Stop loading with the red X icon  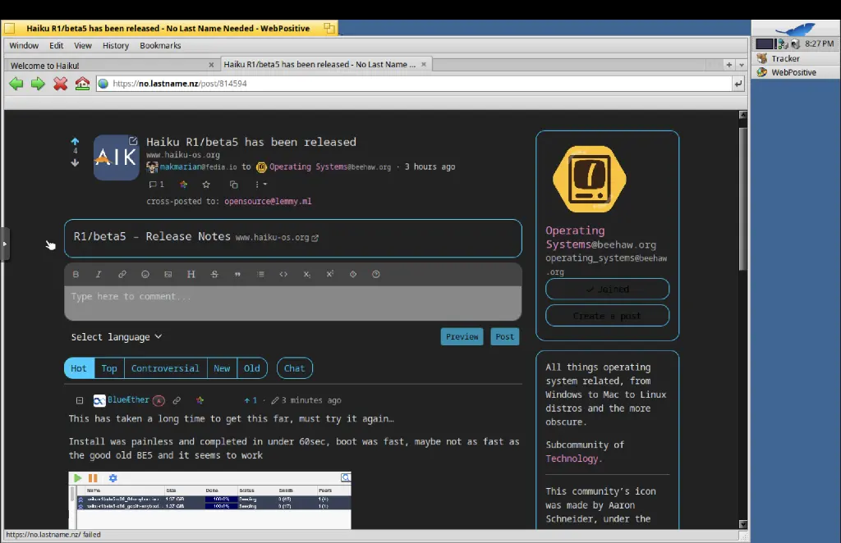tap(60, 84)
